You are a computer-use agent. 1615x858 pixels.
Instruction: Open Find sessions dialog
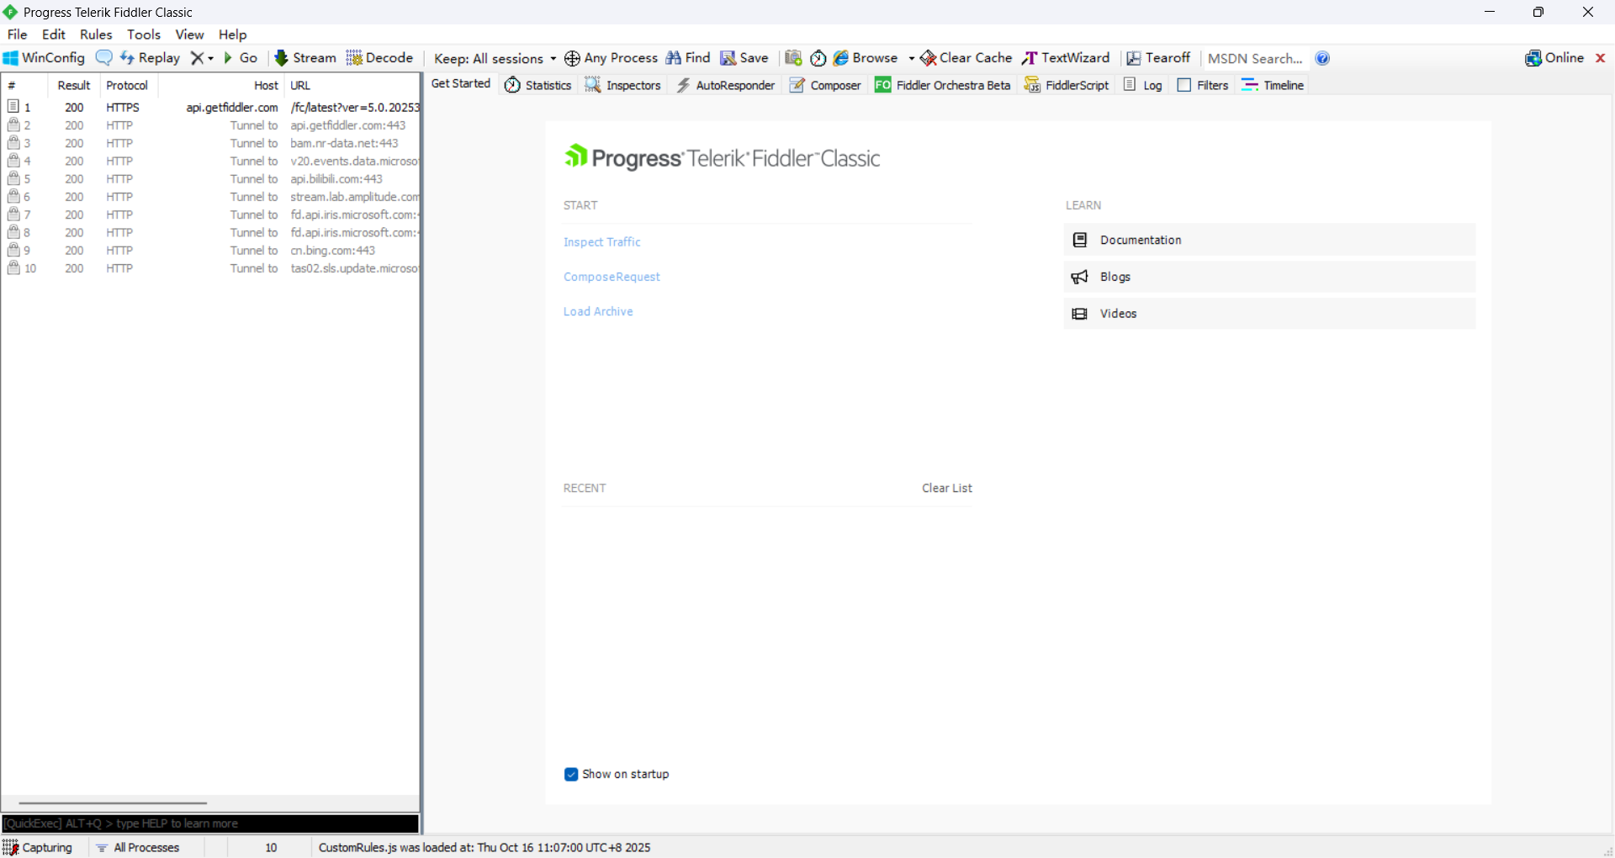[x=688, y=58]
